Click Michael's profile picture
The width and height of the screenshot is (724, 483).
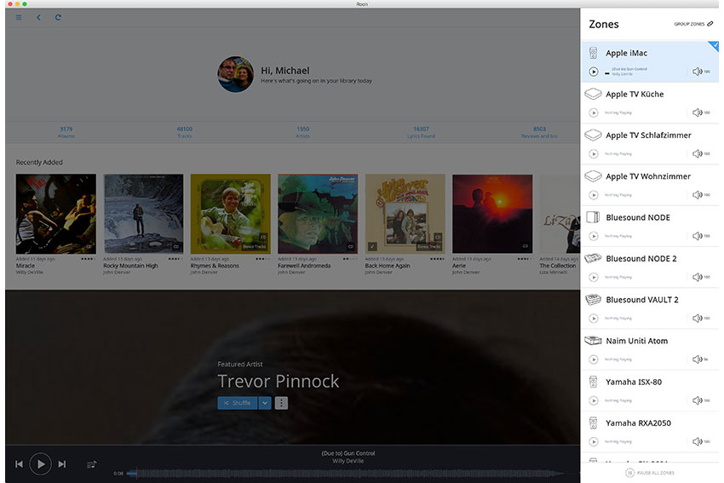coord(235,74)
